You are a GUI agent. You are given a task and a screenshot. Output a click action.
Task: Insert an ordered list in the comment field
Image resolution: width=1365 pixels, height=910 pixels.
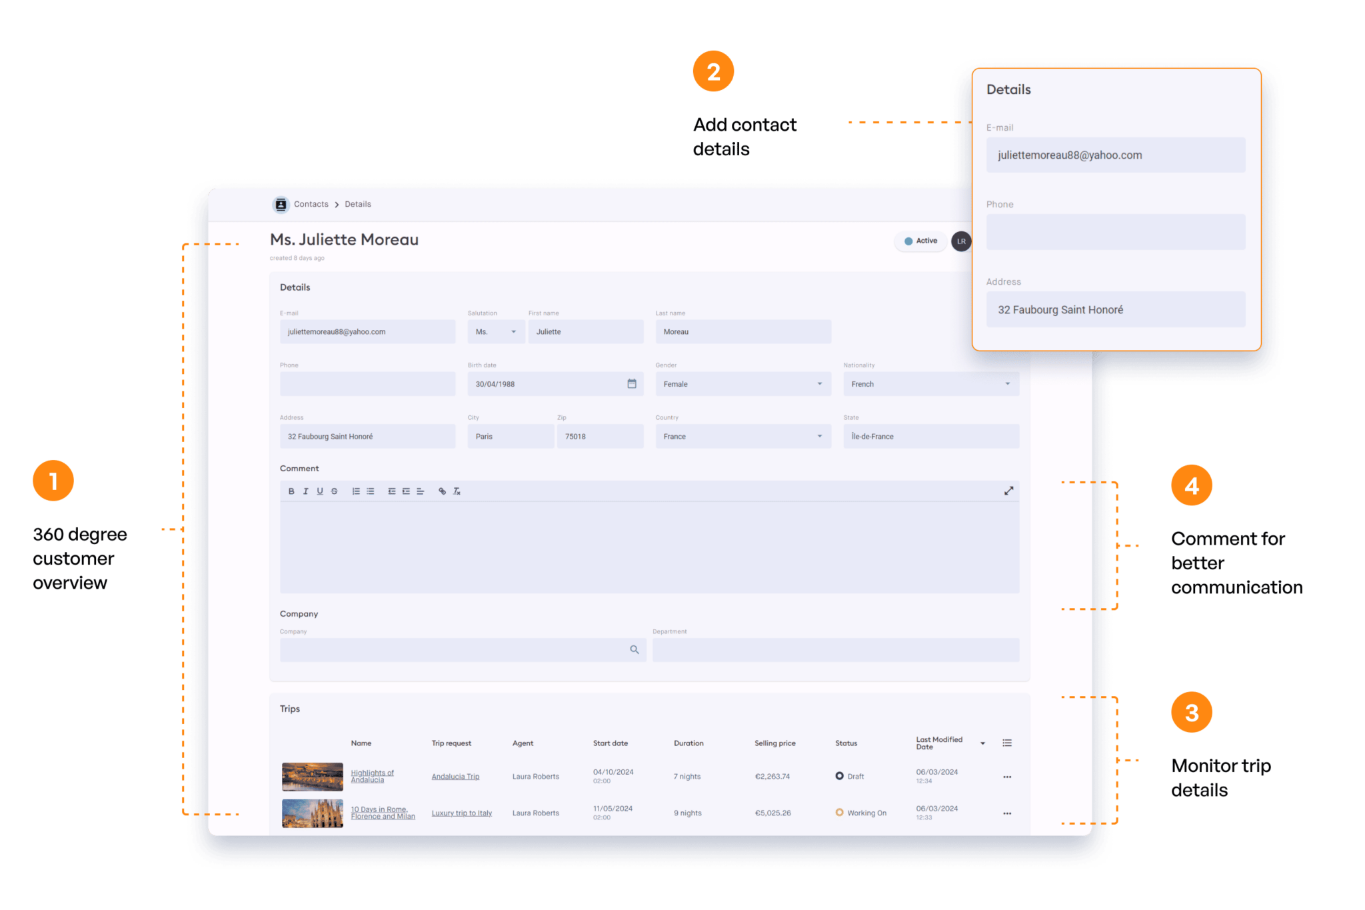pyautogui.click(x=355, y=491)
